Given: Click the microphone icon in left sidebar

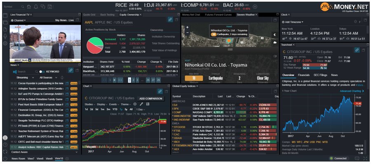Looking at the screenshot, I should click(5, 36).
